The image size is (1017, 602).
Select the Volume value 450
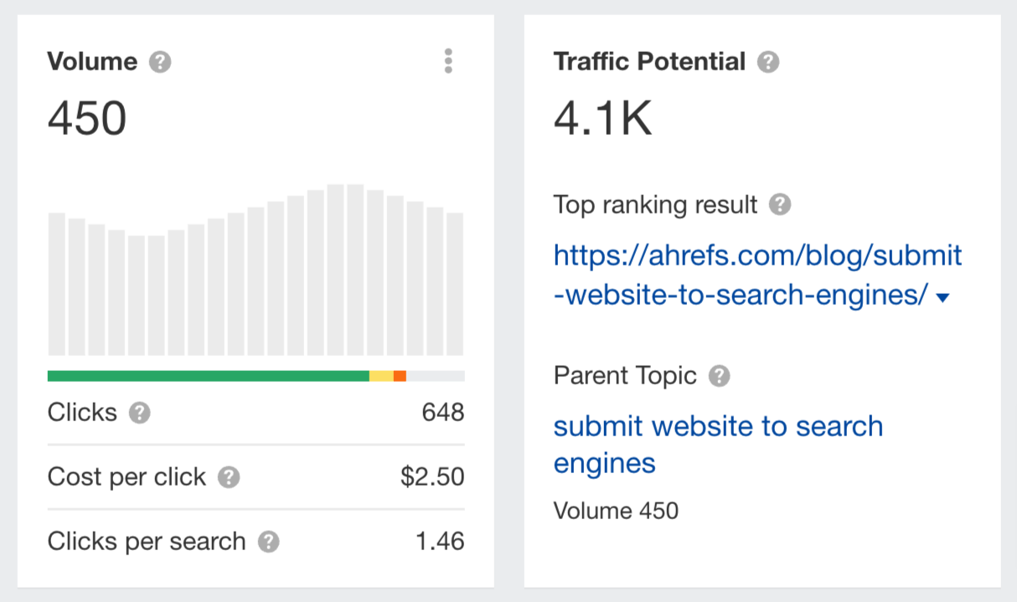click(87, 118)
